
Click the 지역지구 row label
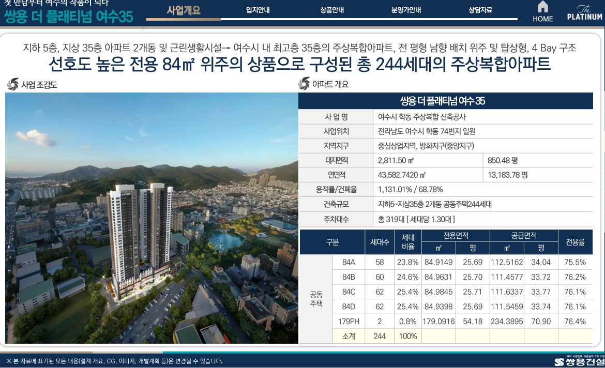[336, 146]
